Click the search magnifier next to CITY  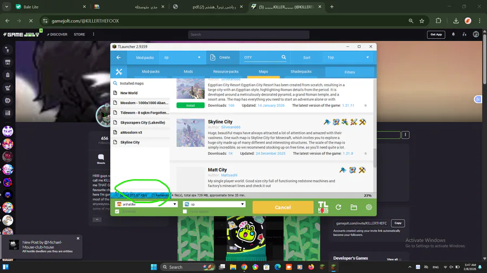point(284,57)
